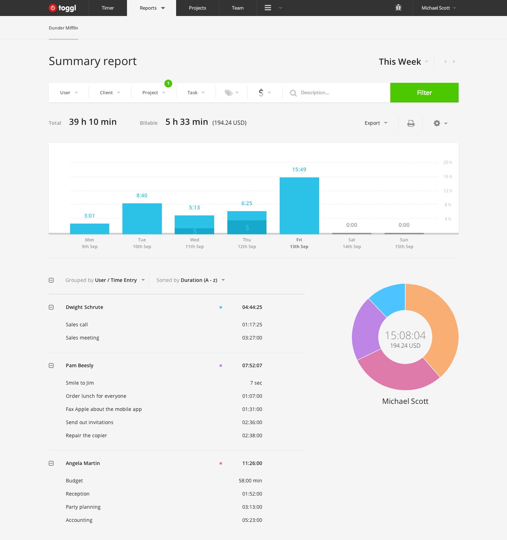The width and height of the screenshot is (507, 540).
Task: Open the Projects tab
Action: tap(197, 8)
